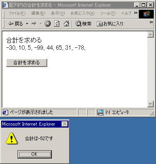
Task: Show more toolbar buttons via the toolbar chevron
Action: [151, 22]
